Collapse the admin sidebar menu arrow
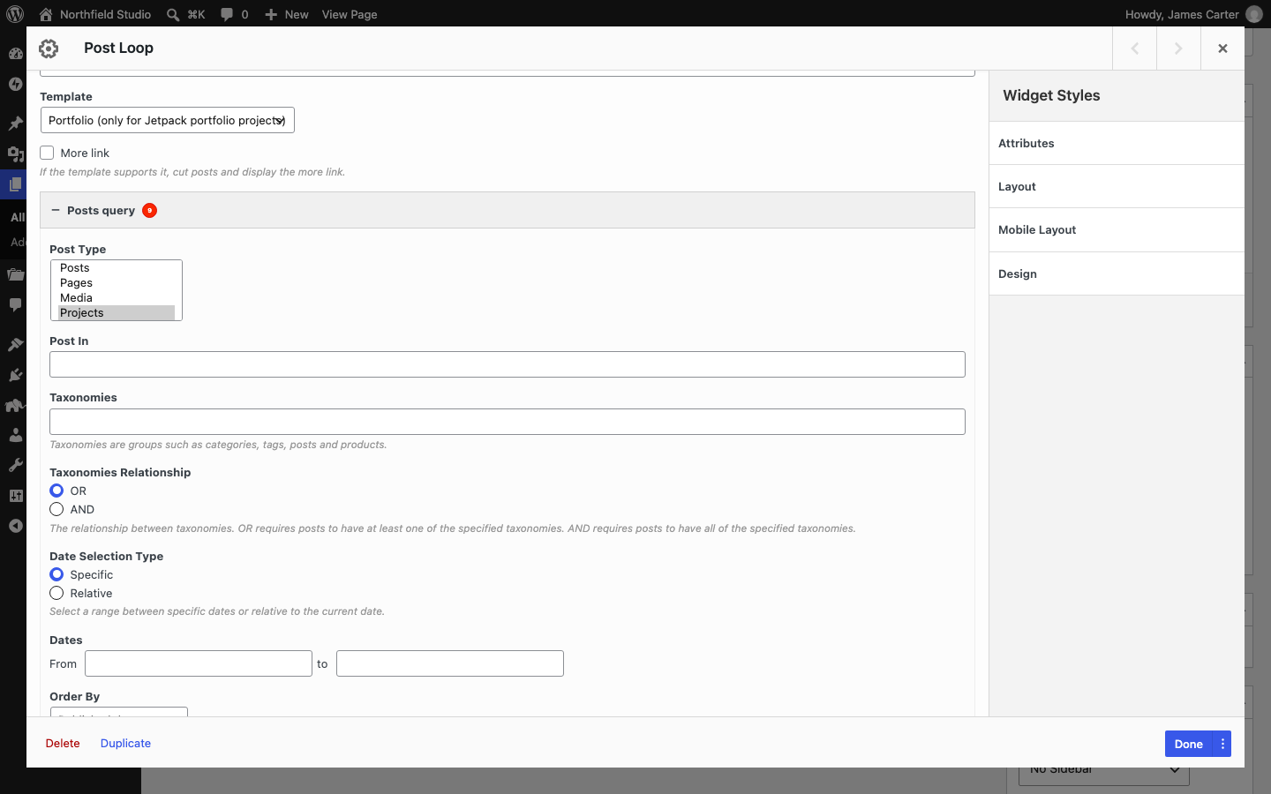This screenshot has height=794, width=1271. (15, 526)
